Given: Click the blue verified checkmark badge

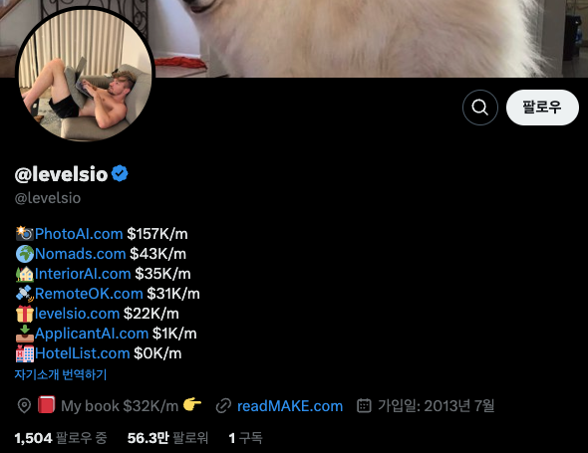Looking at the screenshot, I should pyautogui.click(x=120, y=174).
